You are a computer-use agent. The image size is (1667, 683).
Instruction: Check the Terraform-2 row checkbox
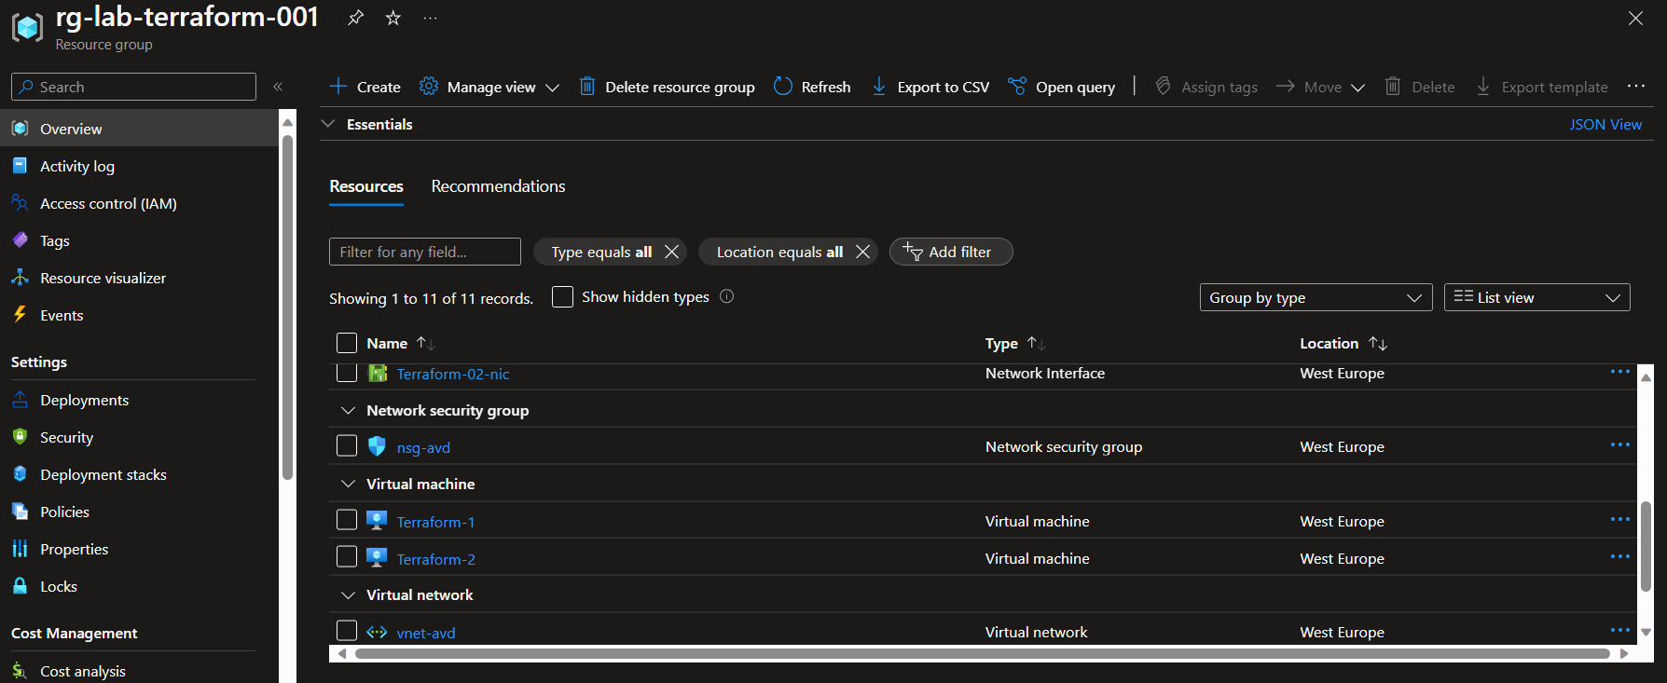(347, 556)
